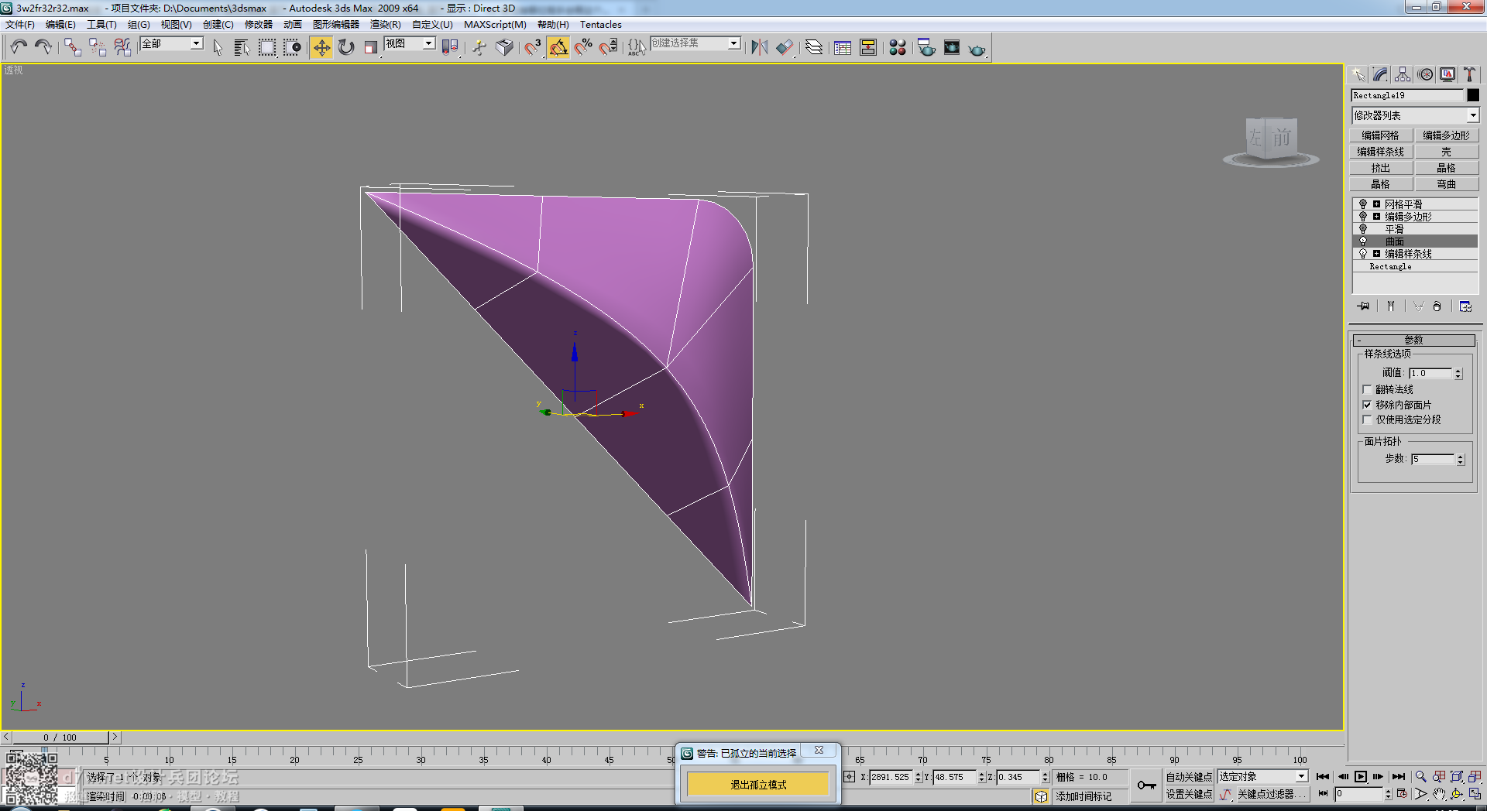Toggle lightbulb for 曲面 modifier
This screenshot has height=811, width=1487.
pos(1363,241)
